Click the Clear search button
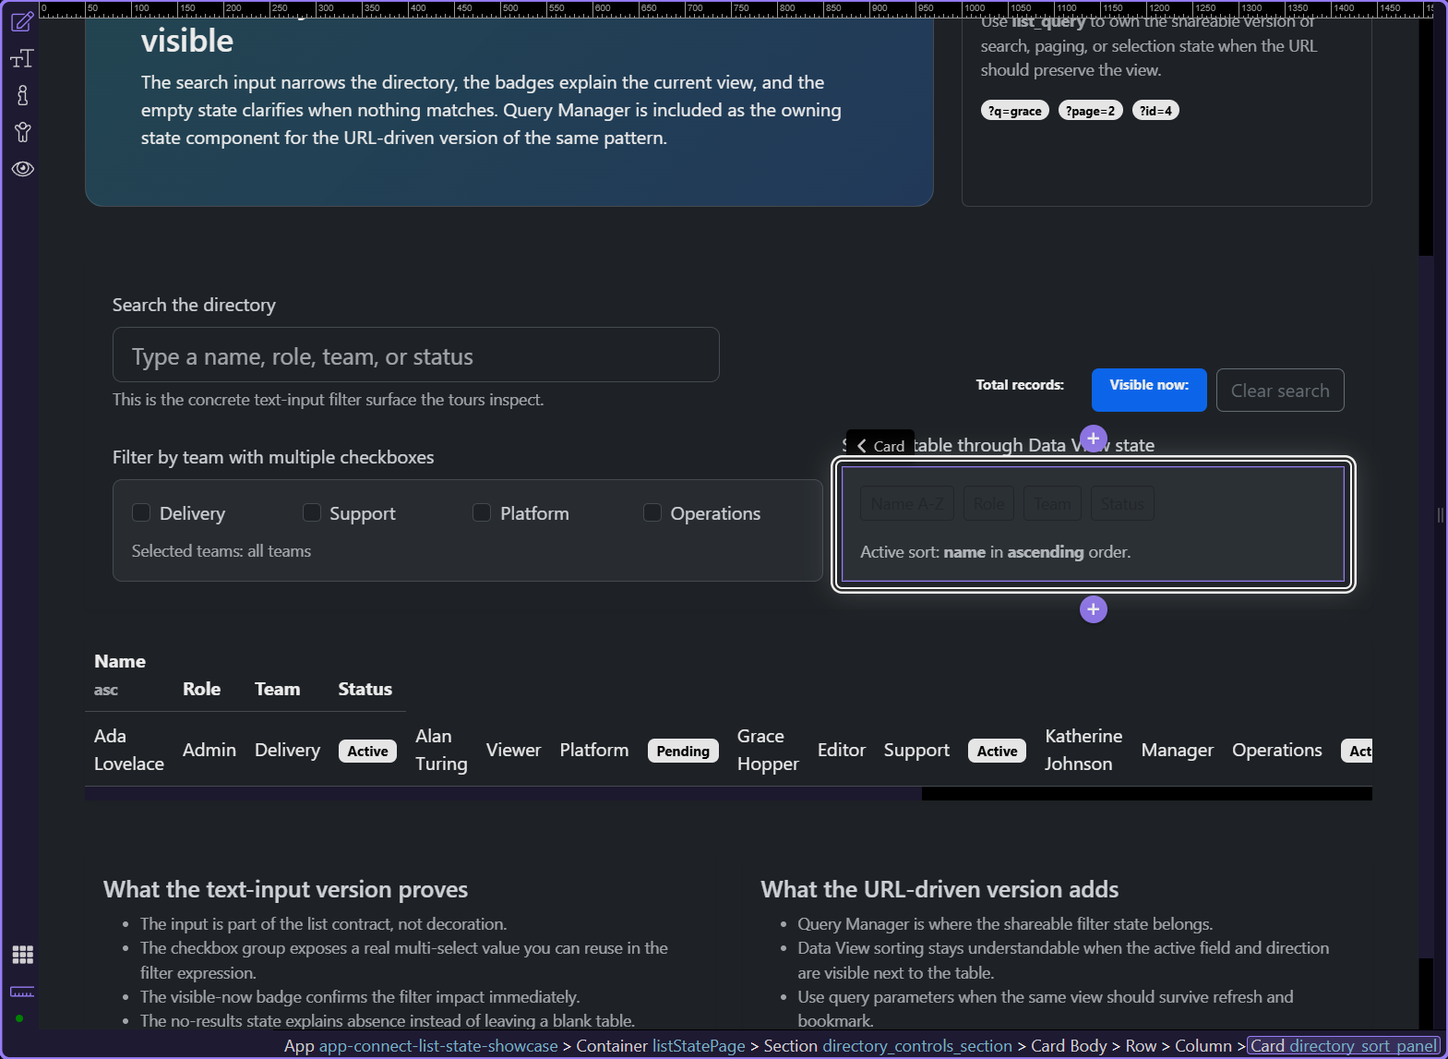 [1280, 391]
